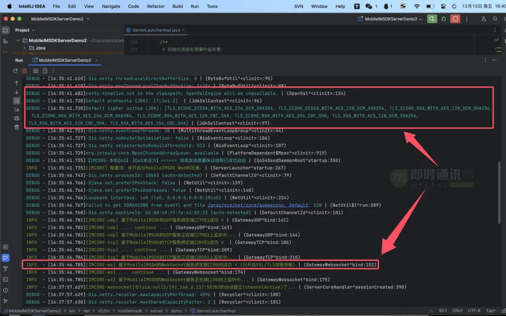Open the run configuration dropdown MobileIMSDKServerDemo2
Screen dimensions: 506x316
[x=391, y=19]
